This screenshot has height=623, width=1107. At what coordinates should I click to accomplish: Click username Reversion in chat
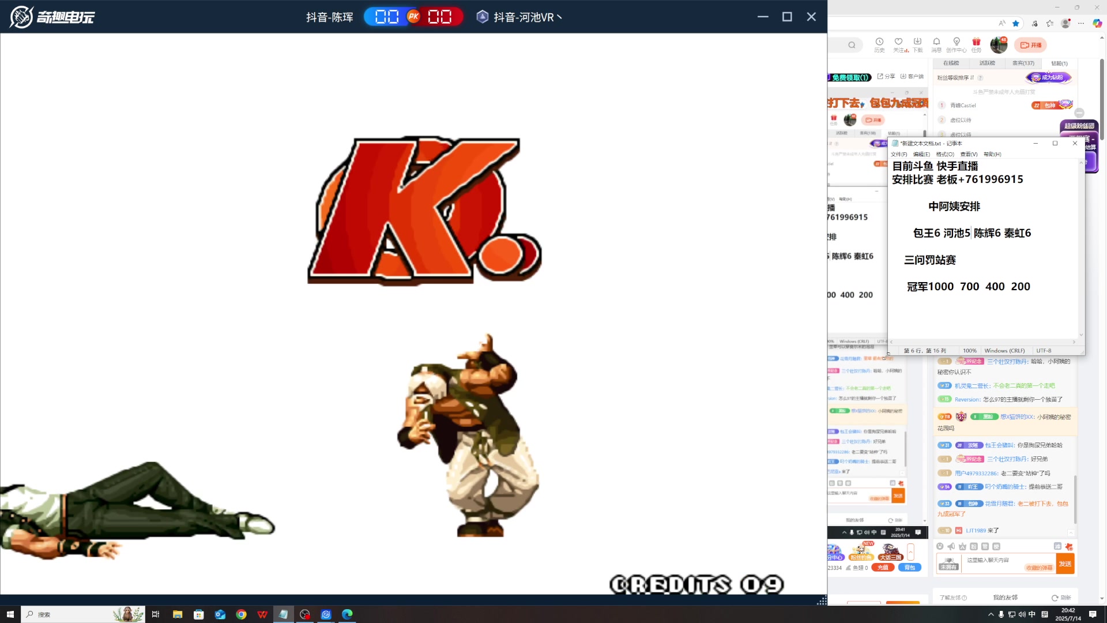click(968, 399)
